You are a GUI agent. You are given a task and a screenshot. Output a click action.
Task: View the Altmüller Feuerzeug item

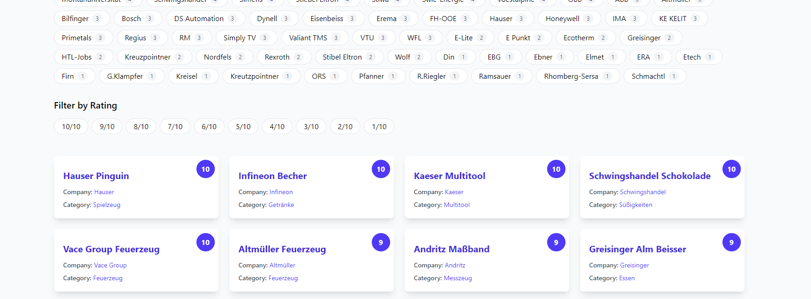[x=282, y=250]
